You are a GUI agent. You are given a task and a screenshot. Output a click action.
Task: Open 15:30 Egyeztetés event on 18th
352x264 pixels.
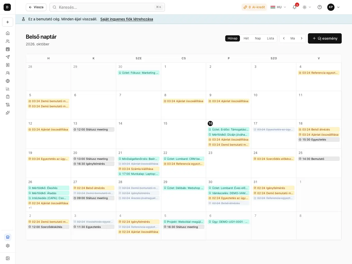click(x=319, y=140)
